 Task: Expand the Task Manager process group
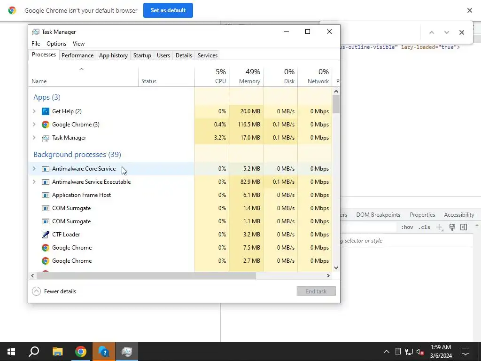coord(34,138)
